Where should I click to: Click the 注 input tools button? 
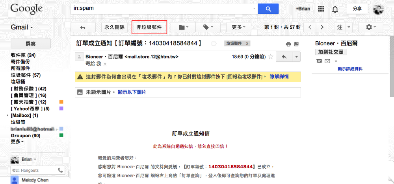[340, 27]
